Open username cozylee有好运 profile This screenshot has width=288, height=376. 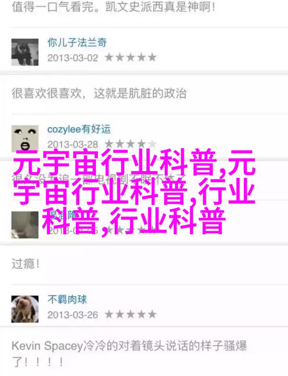79,129
